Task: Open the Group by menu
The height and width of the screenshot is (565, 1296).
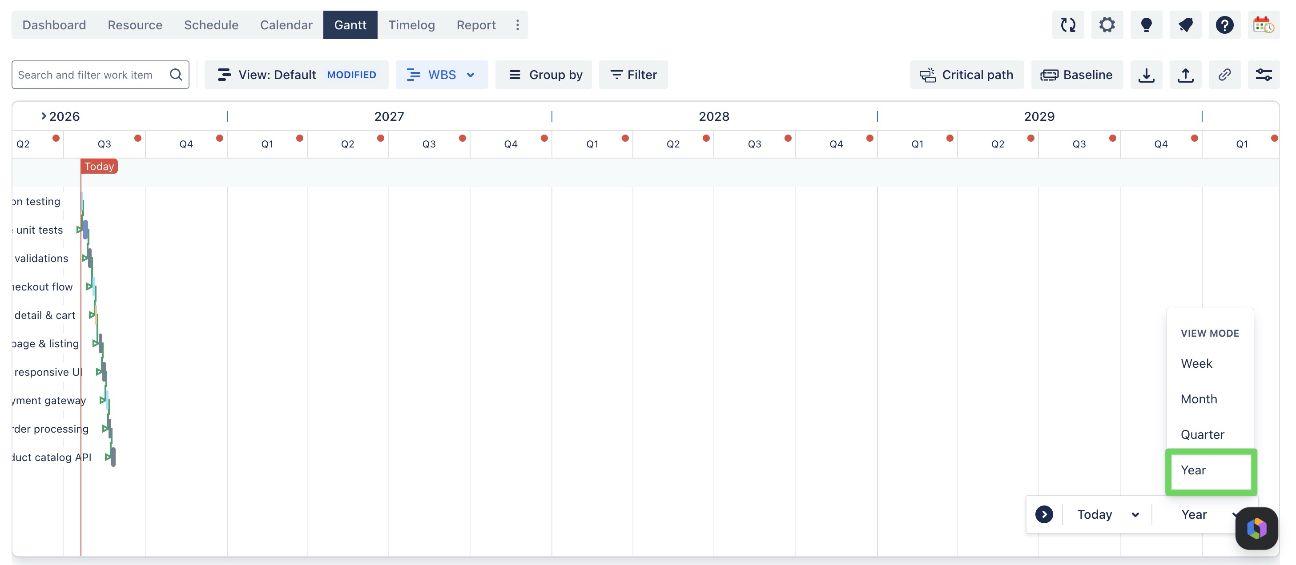Action: tap(543, 74)
